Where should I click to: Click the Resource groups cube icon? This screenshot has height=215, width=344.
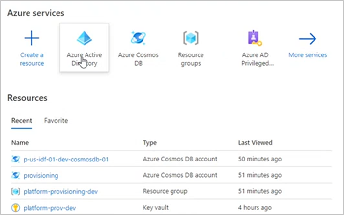(x=191, y=39)
